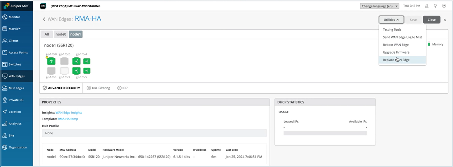Click the Juniper Mist logo
This screenshot has width=453, height=167.
tap(16, 6)
